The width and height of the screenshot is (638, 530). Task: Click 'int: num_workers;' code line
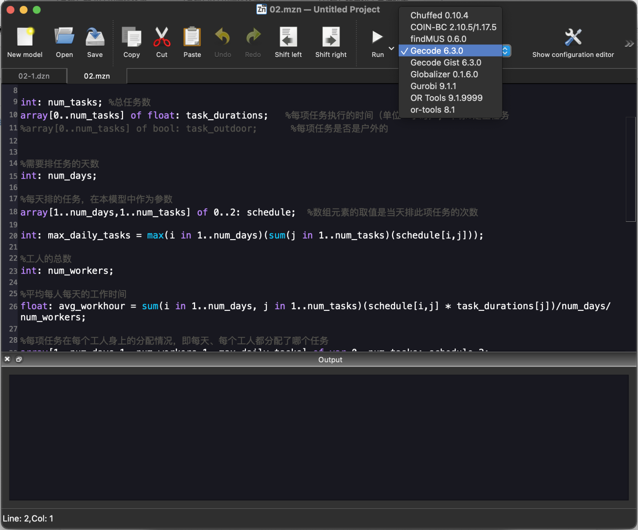pyautogui.click(x=67, y=271)
